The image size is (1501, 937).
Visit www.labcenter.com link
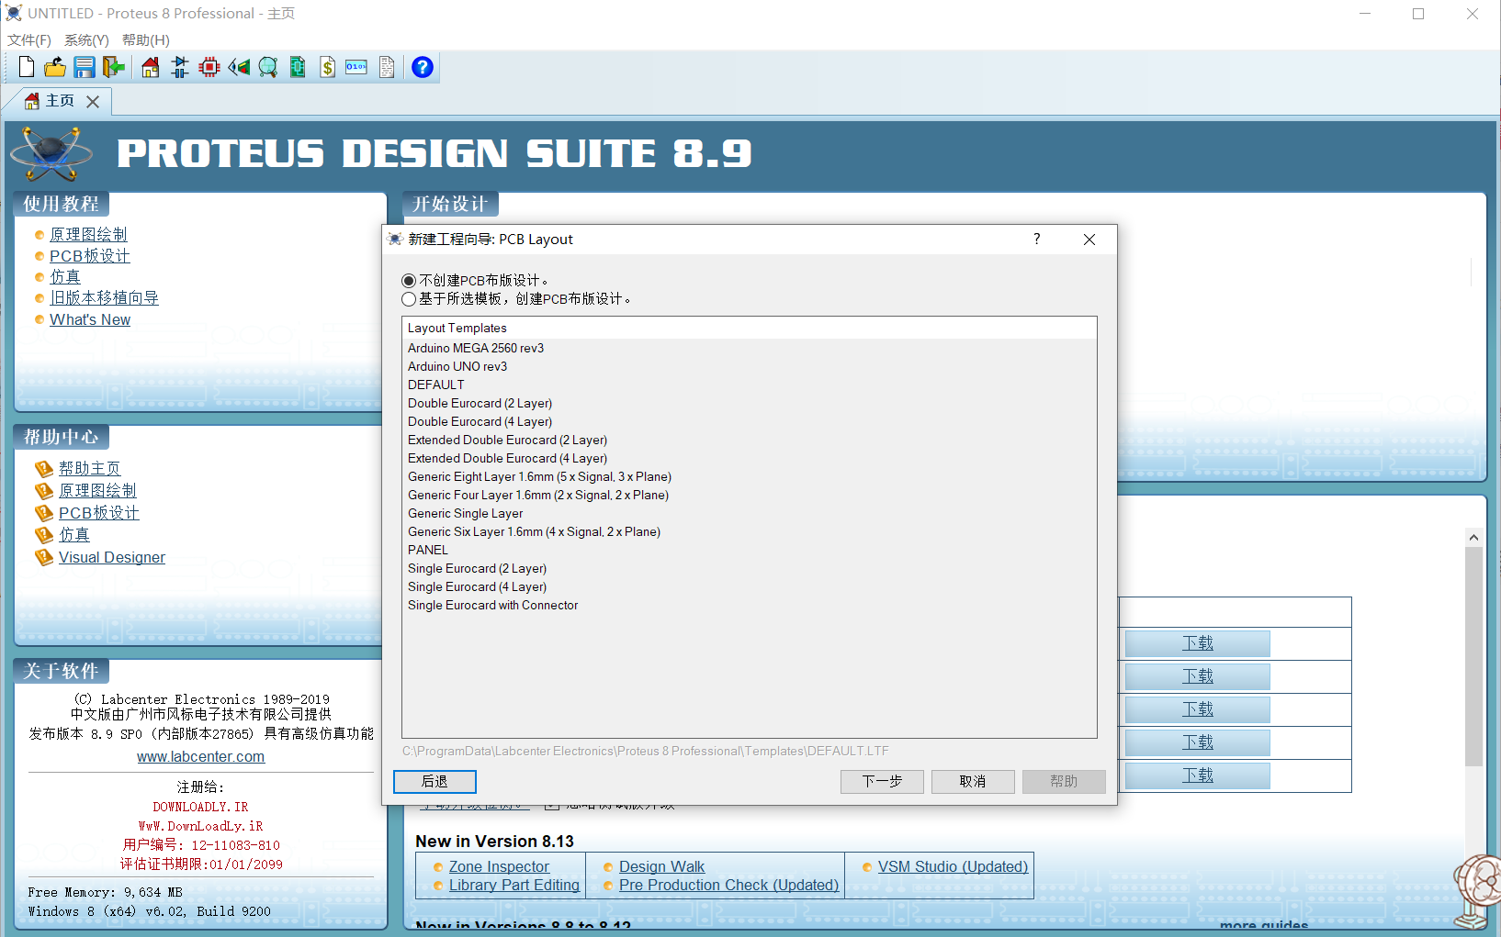pos(200,756)
